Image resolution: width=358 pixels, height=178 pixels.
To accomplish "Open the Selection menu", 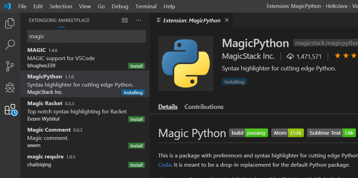I will (61, 7).
